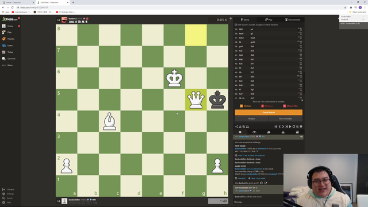Click thumbs up good sport icon
Viewport: 368px width, 207px height.
point(262,183)
